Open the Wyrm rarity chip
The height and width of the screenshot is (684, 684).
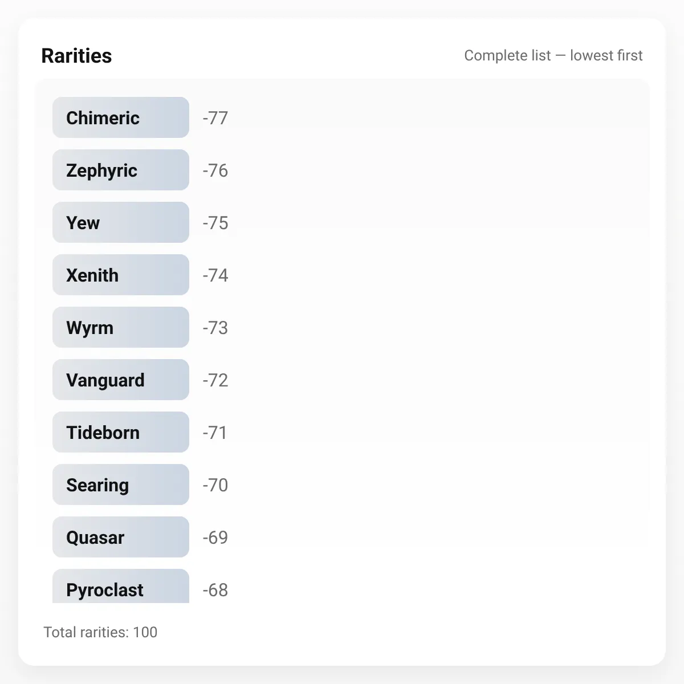coord(121,327)
